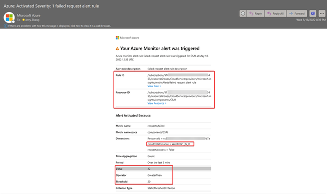Click the info icon in message bar
Screen dimensions: 327x194
pyautogui.click(x=6, y=26)
